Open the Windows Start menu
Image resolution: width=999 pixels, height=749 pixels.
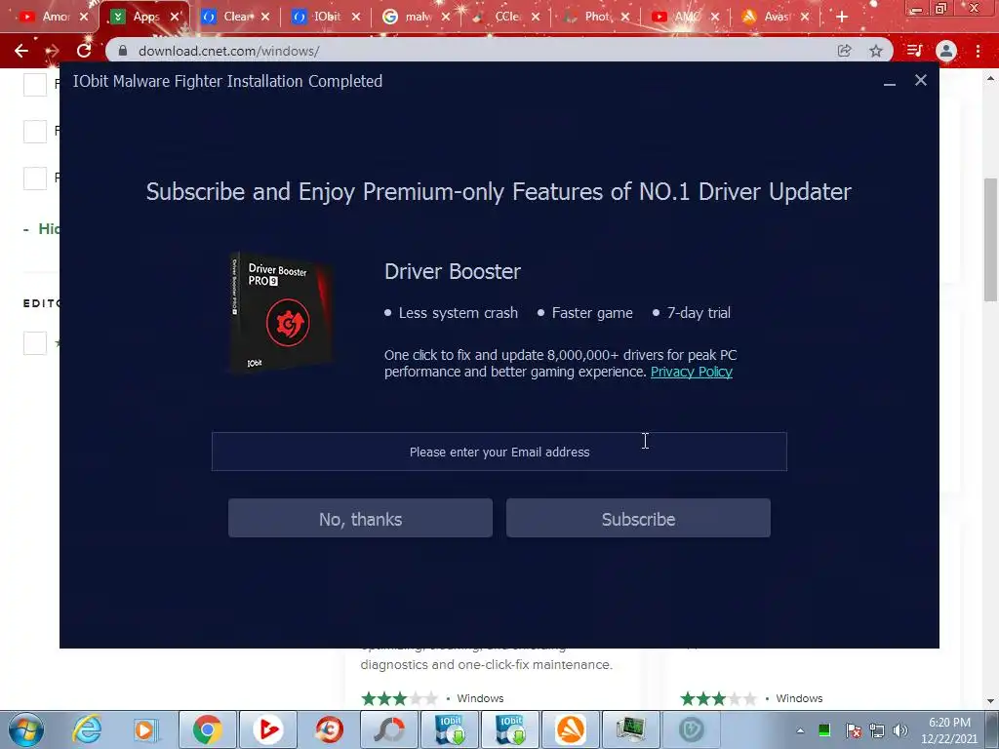click(x=26, y=729)
